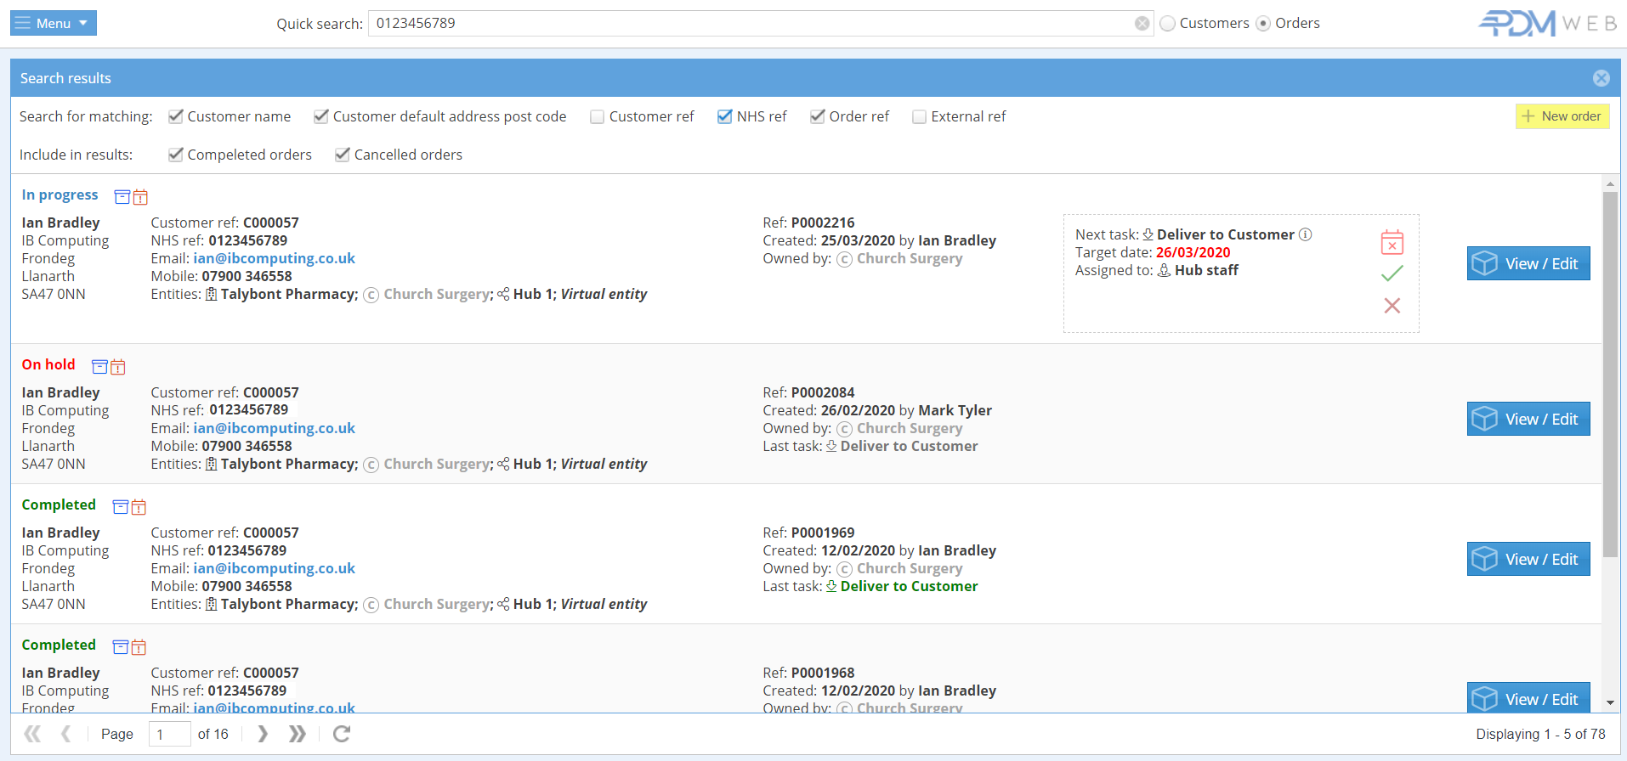Click info icon next to Deliver to Customer
Viewport: 1627px width, 761px height.
click(x=1306, y=234)
